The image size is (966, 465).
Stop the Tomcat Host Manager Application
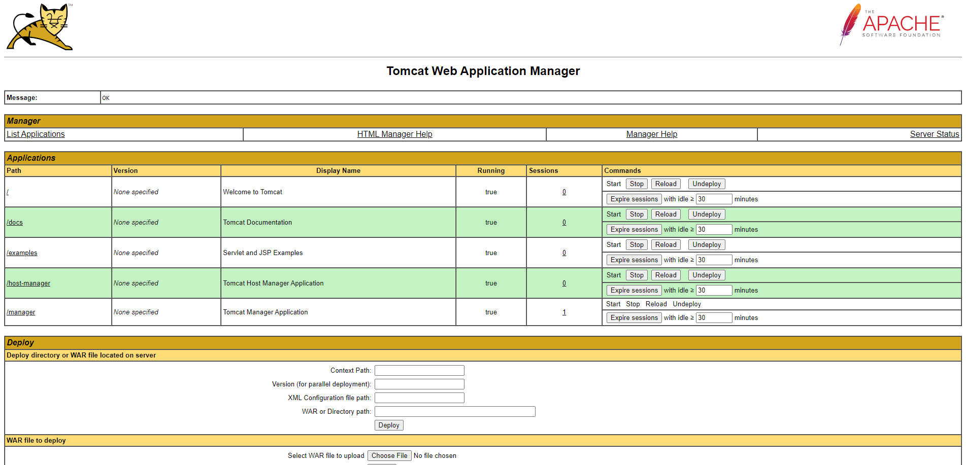coord(637,275)
